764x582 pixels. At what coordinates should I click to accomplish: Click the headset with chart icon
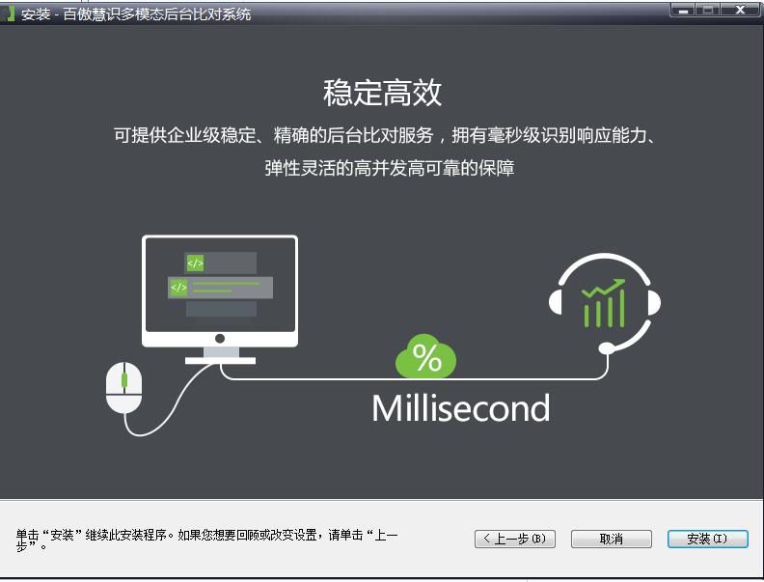coord(605,303)
